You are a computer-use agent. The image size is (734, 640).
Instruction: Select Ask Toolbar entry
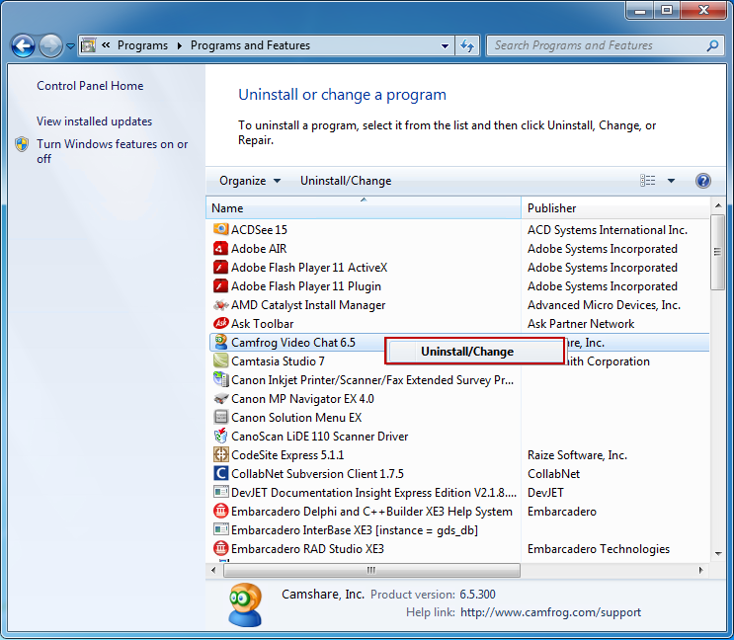[x=262, y=324]
